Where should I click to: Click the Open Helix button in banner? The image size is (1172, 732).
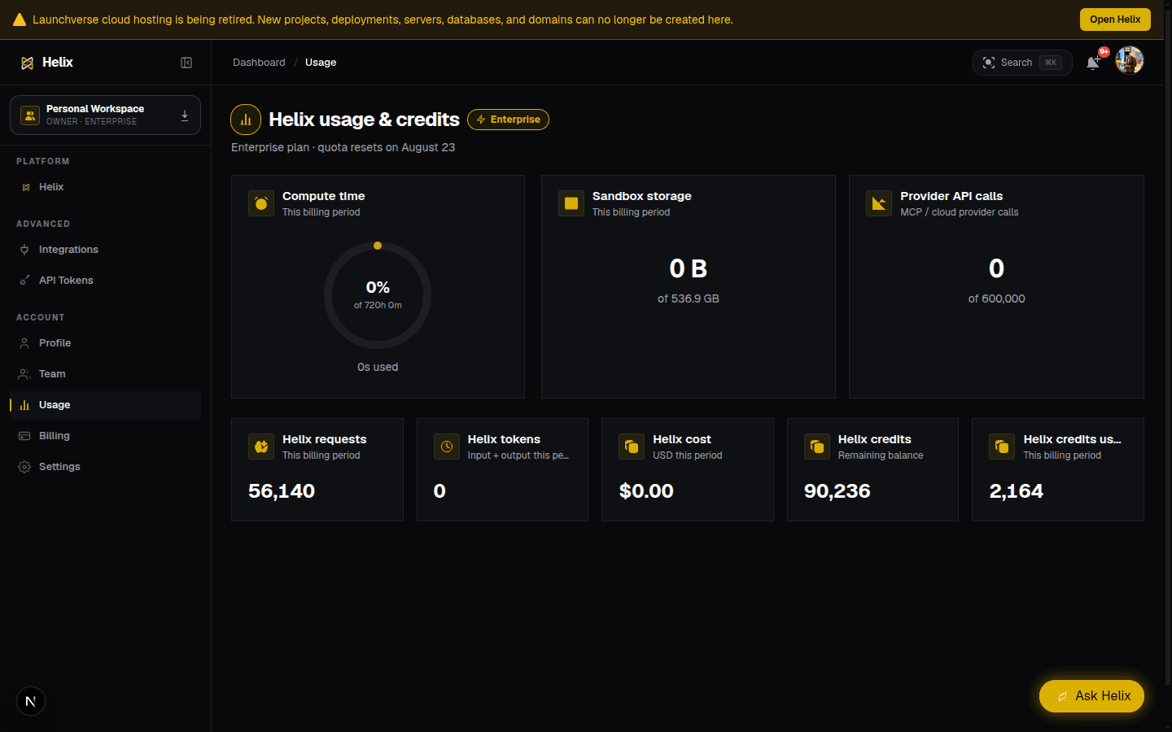(1115, 20)
